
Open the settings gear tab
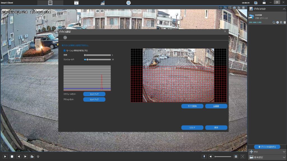point(128,3)
